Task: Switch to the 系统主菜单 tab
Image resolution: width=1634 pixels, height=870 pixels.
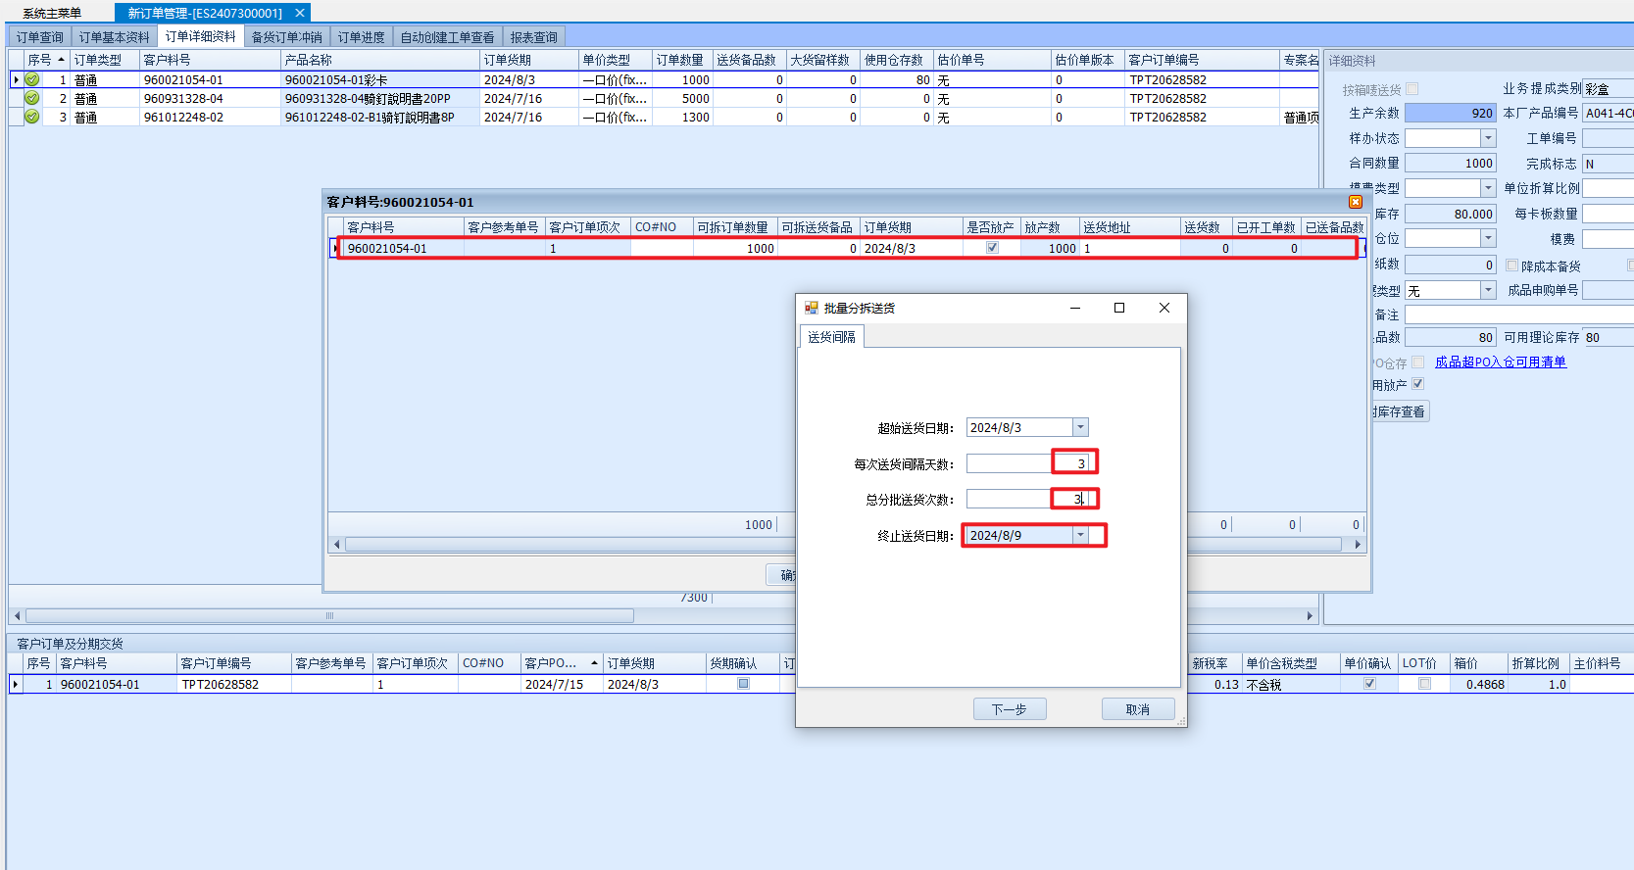Action: click(52, 13)
